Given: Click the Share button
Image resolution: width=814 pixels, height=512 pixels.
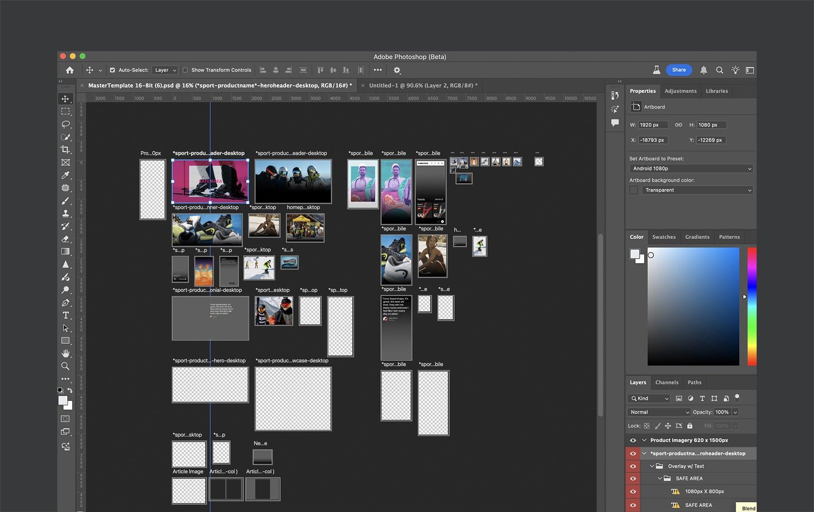Looking at the screenshot, I should pos(679,70).
